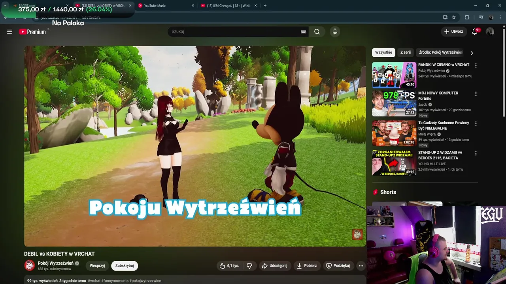Screen dimensions: 506x284
Task: Click the Wesprzyj button
Action: (97, 266)
